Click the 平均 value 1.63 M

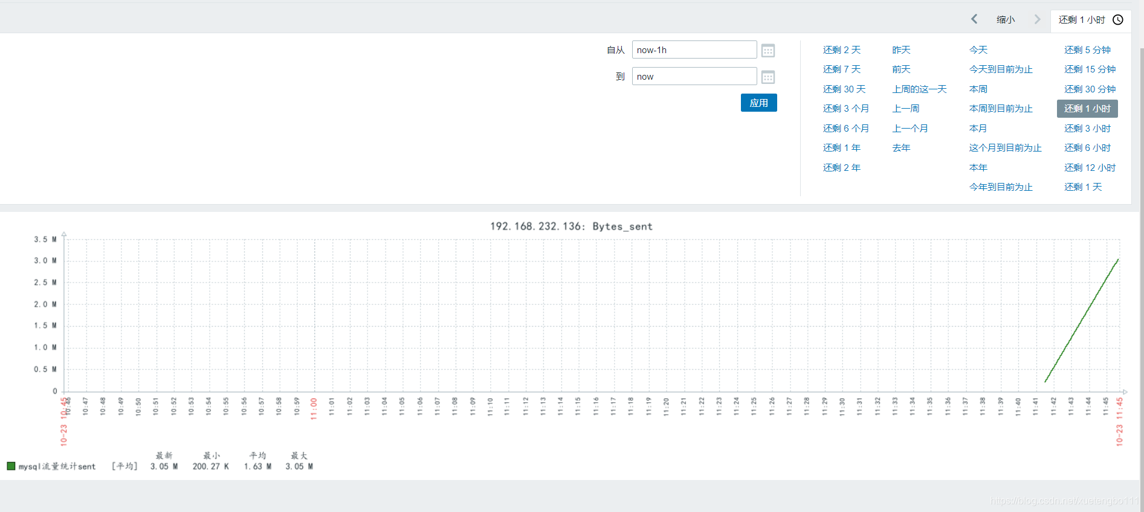(x=257, y=467)
